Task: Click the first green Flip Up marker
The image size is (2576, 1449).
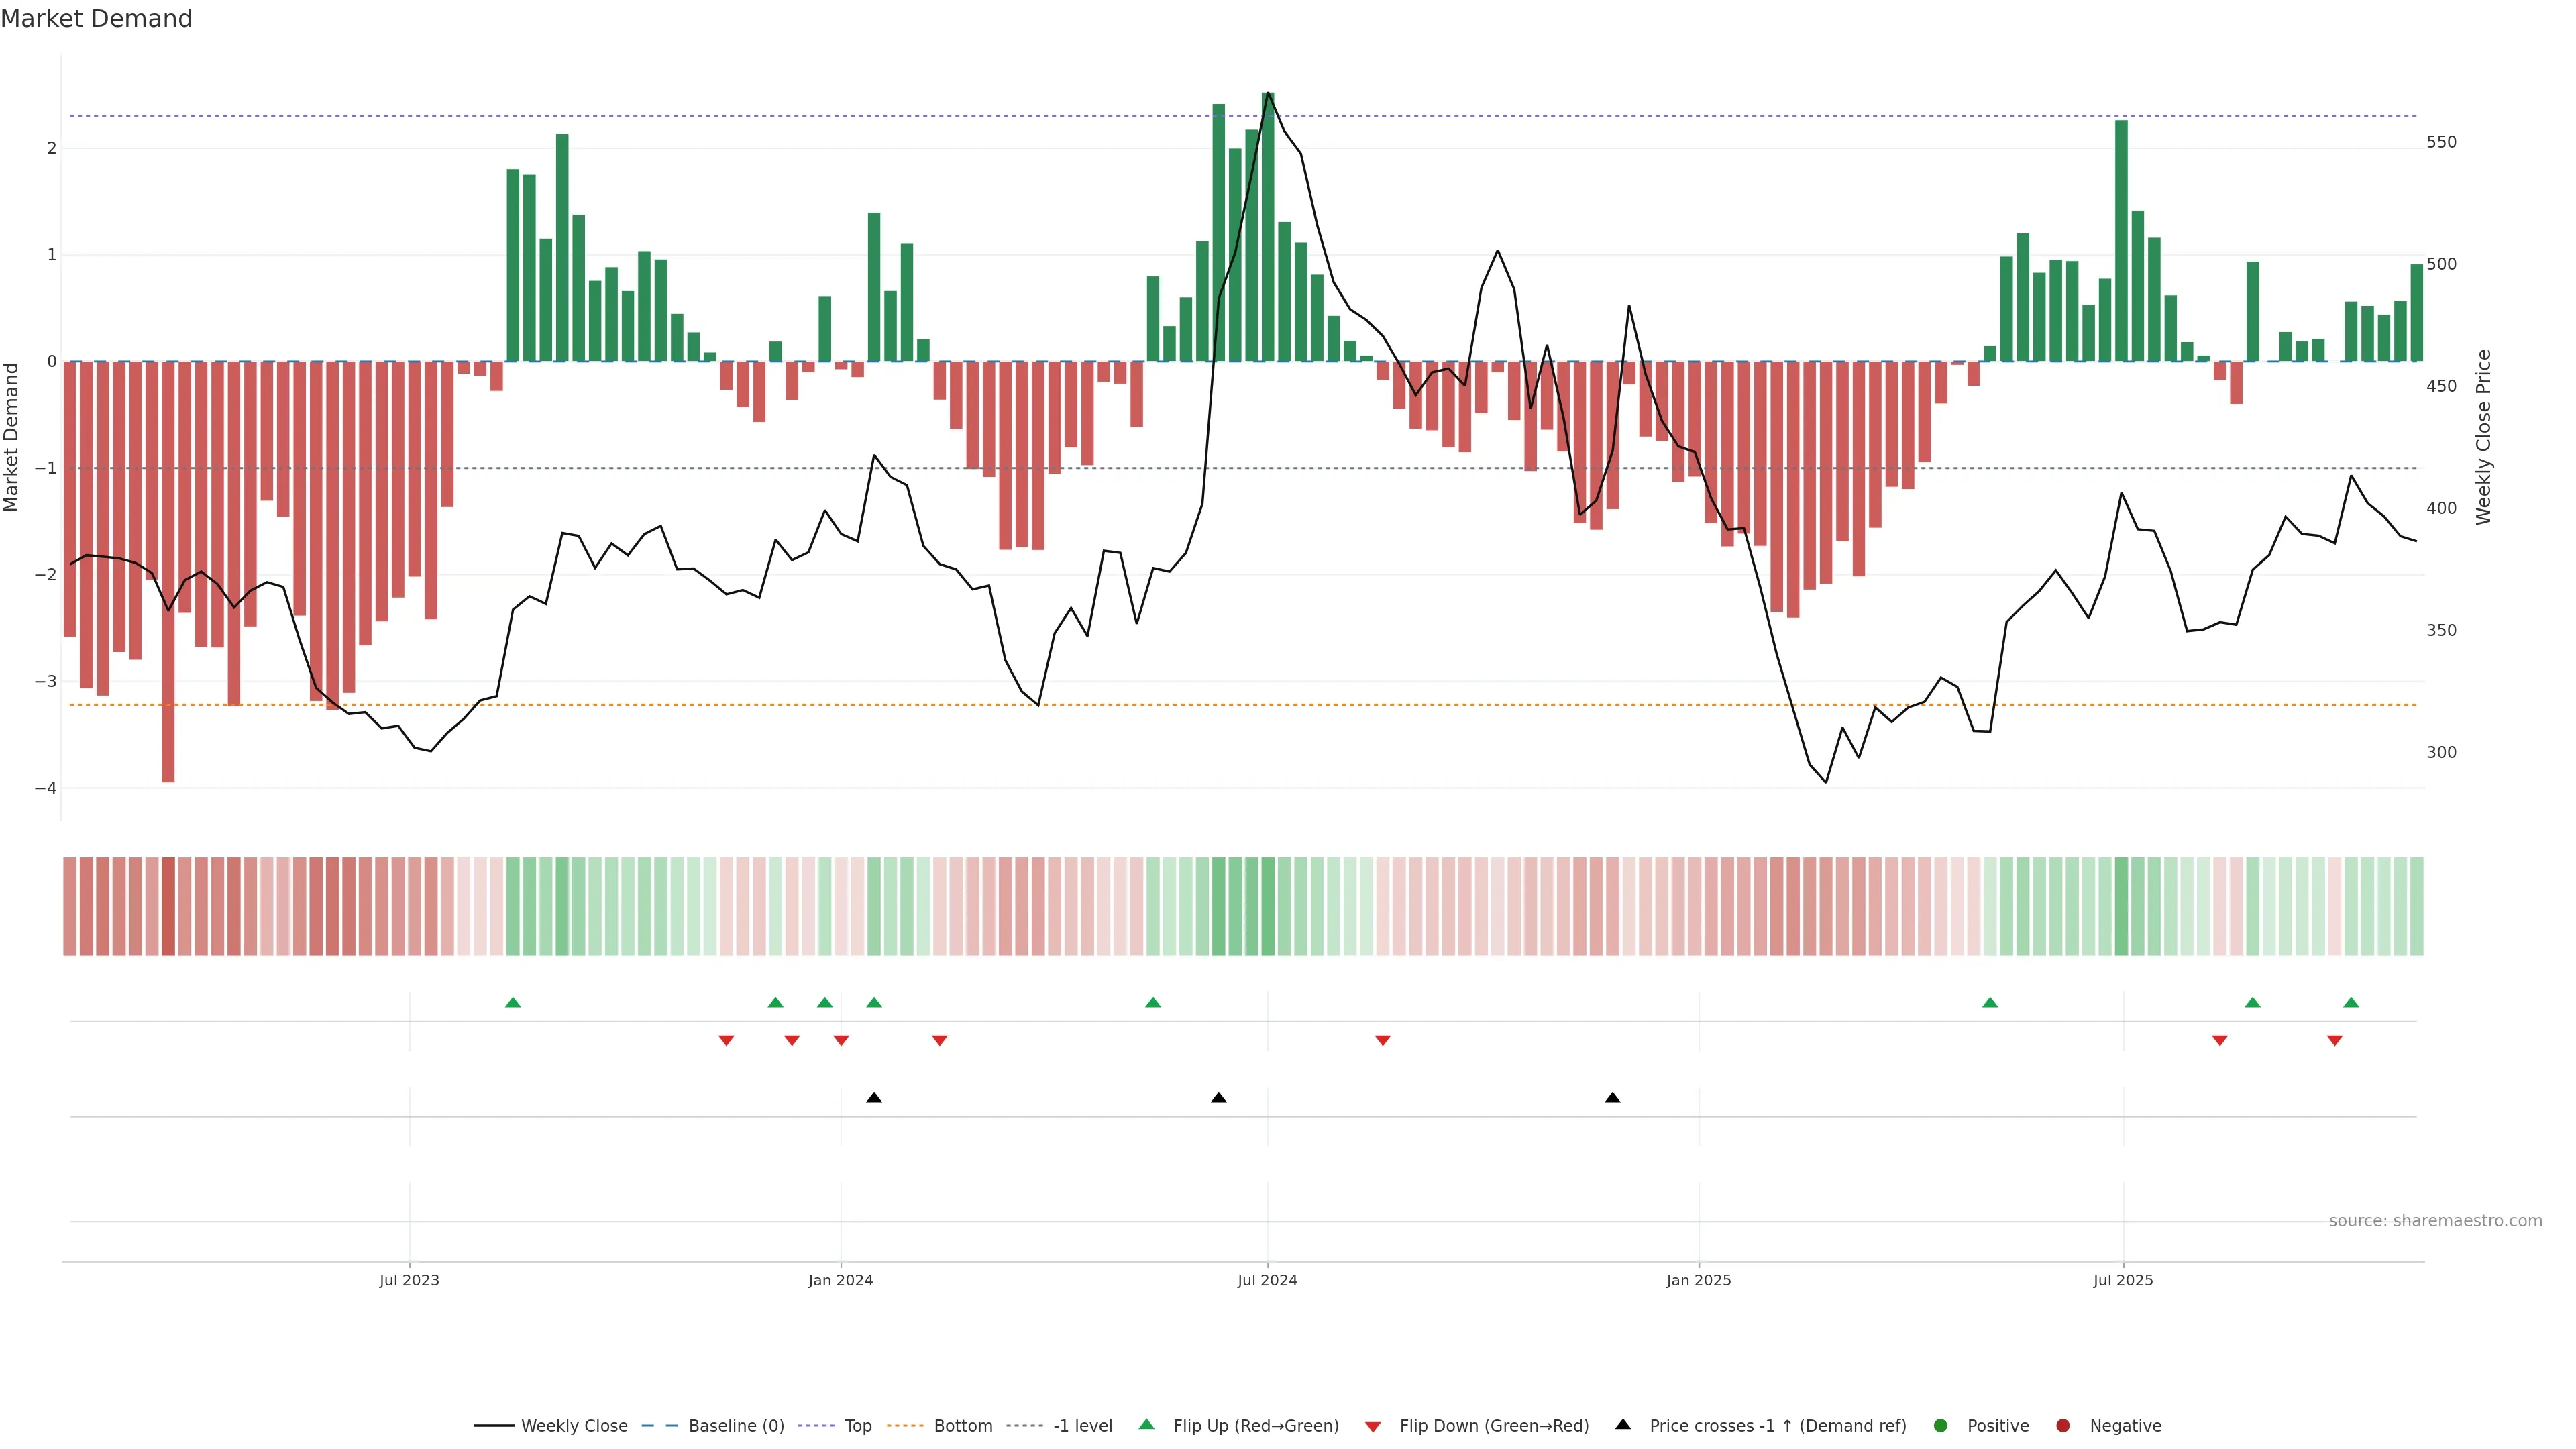Action: click(513, 1002)
